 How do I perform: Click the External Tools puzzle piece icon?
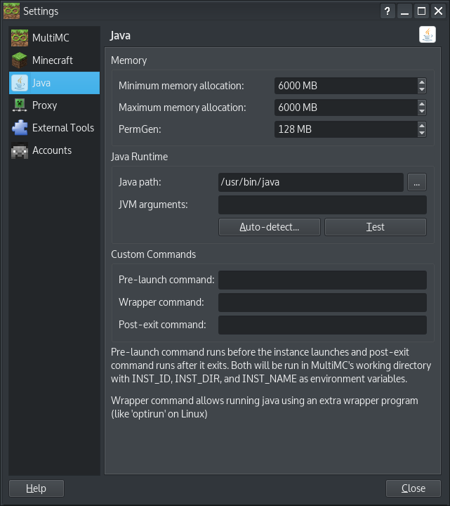[x=20, y=128]
